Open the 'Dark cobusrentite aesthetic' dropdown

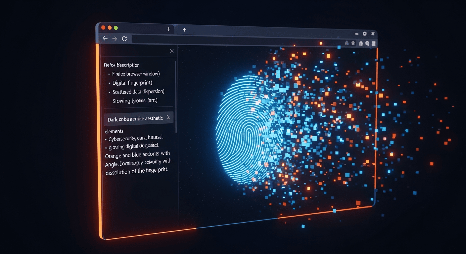138,118
